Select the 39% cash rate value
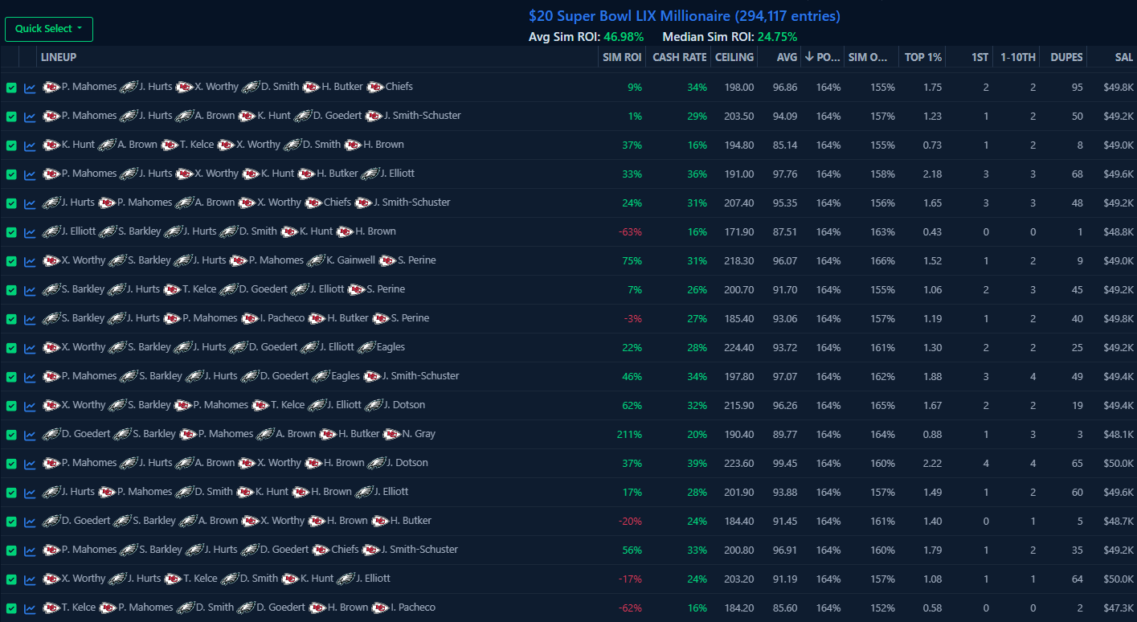 (x=697, y=463)
